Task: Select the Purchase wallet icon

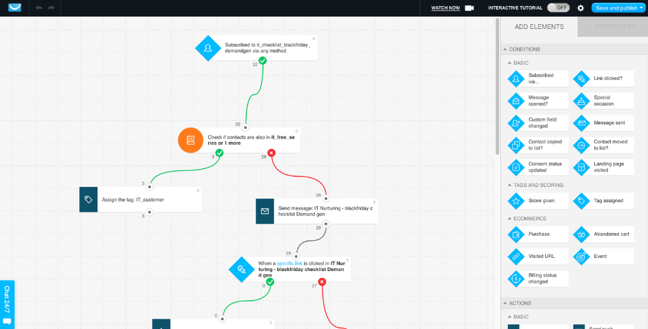Action: click(x=516, y=235)
